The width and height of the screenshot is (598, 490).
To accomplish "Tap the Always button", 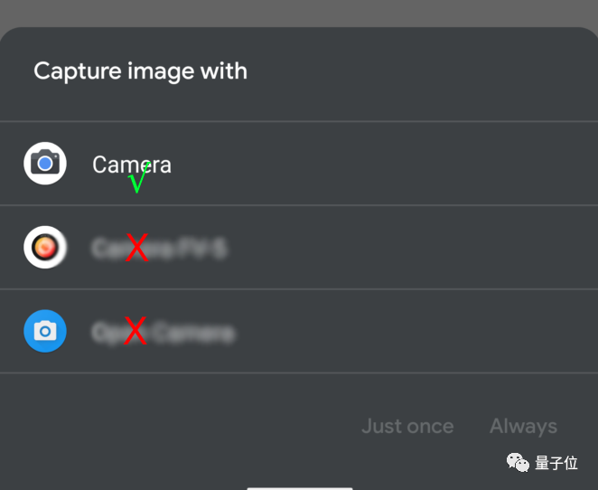I will (x=523, y=427).
